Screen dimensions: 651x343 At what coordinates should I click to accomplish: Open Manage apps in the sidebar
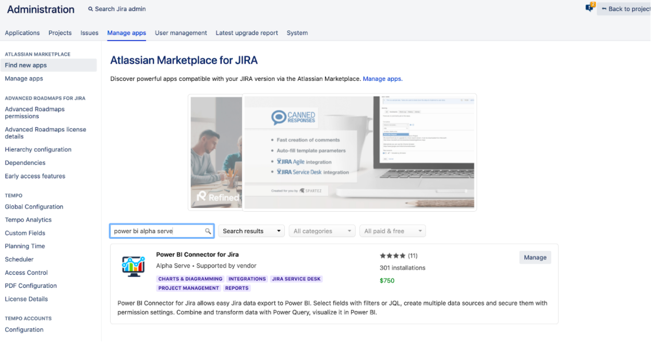point(24,79)
